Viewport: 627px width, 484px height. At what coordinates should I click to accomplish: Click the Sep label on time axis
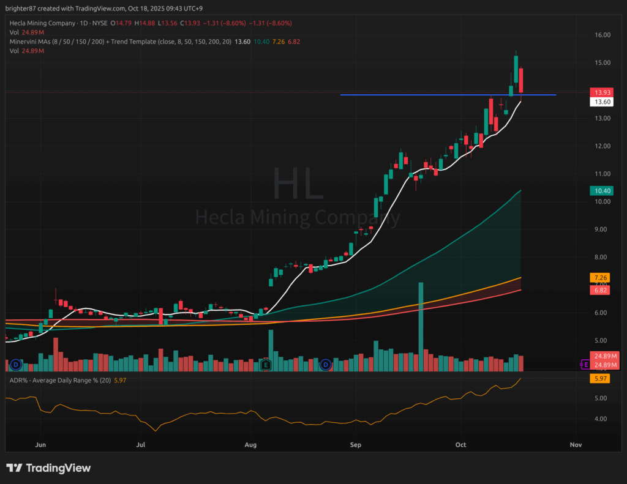(x=355, y=444)
